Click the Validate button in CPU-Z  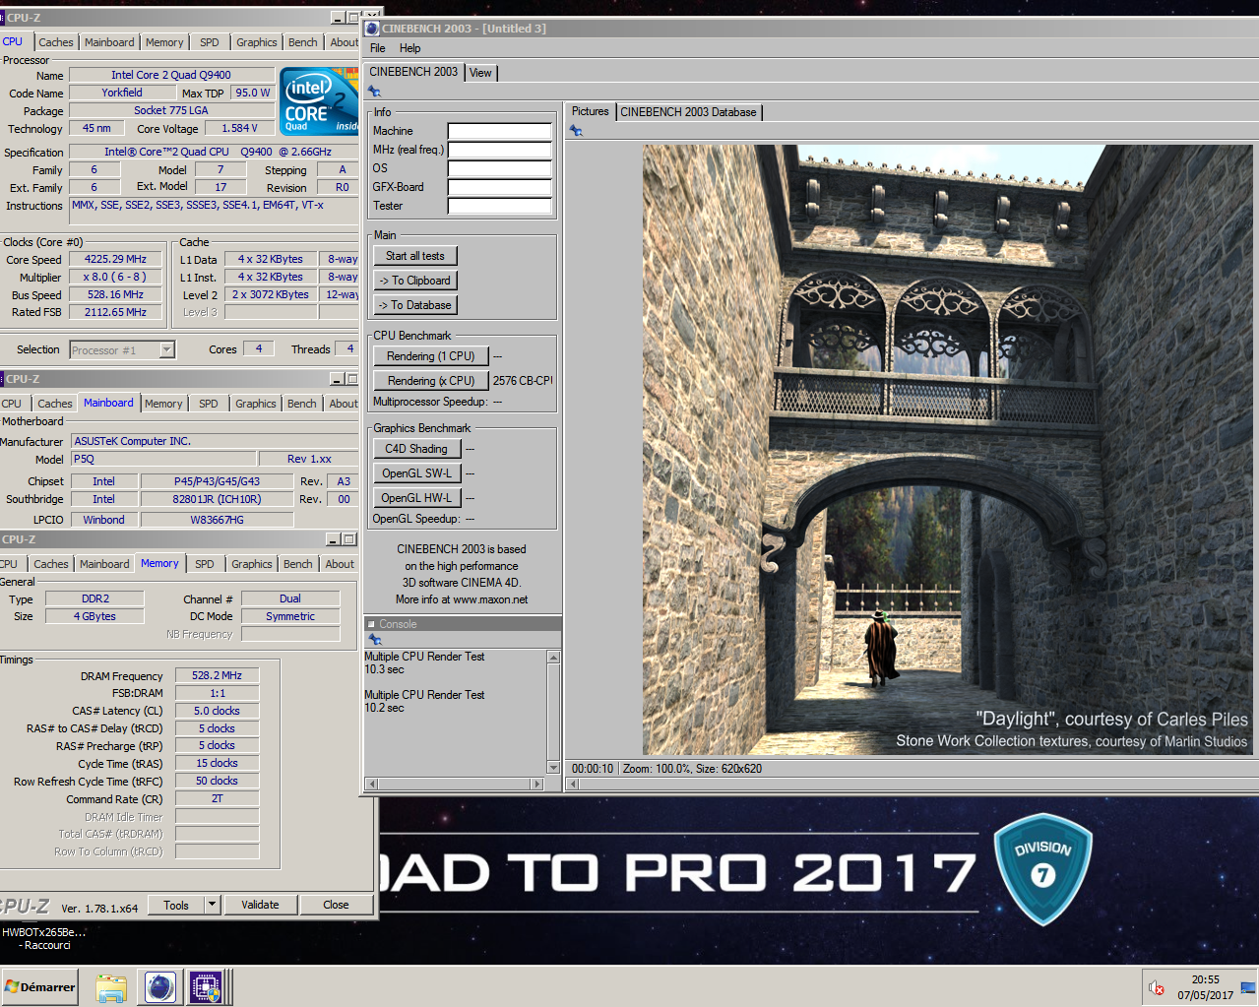260,905
